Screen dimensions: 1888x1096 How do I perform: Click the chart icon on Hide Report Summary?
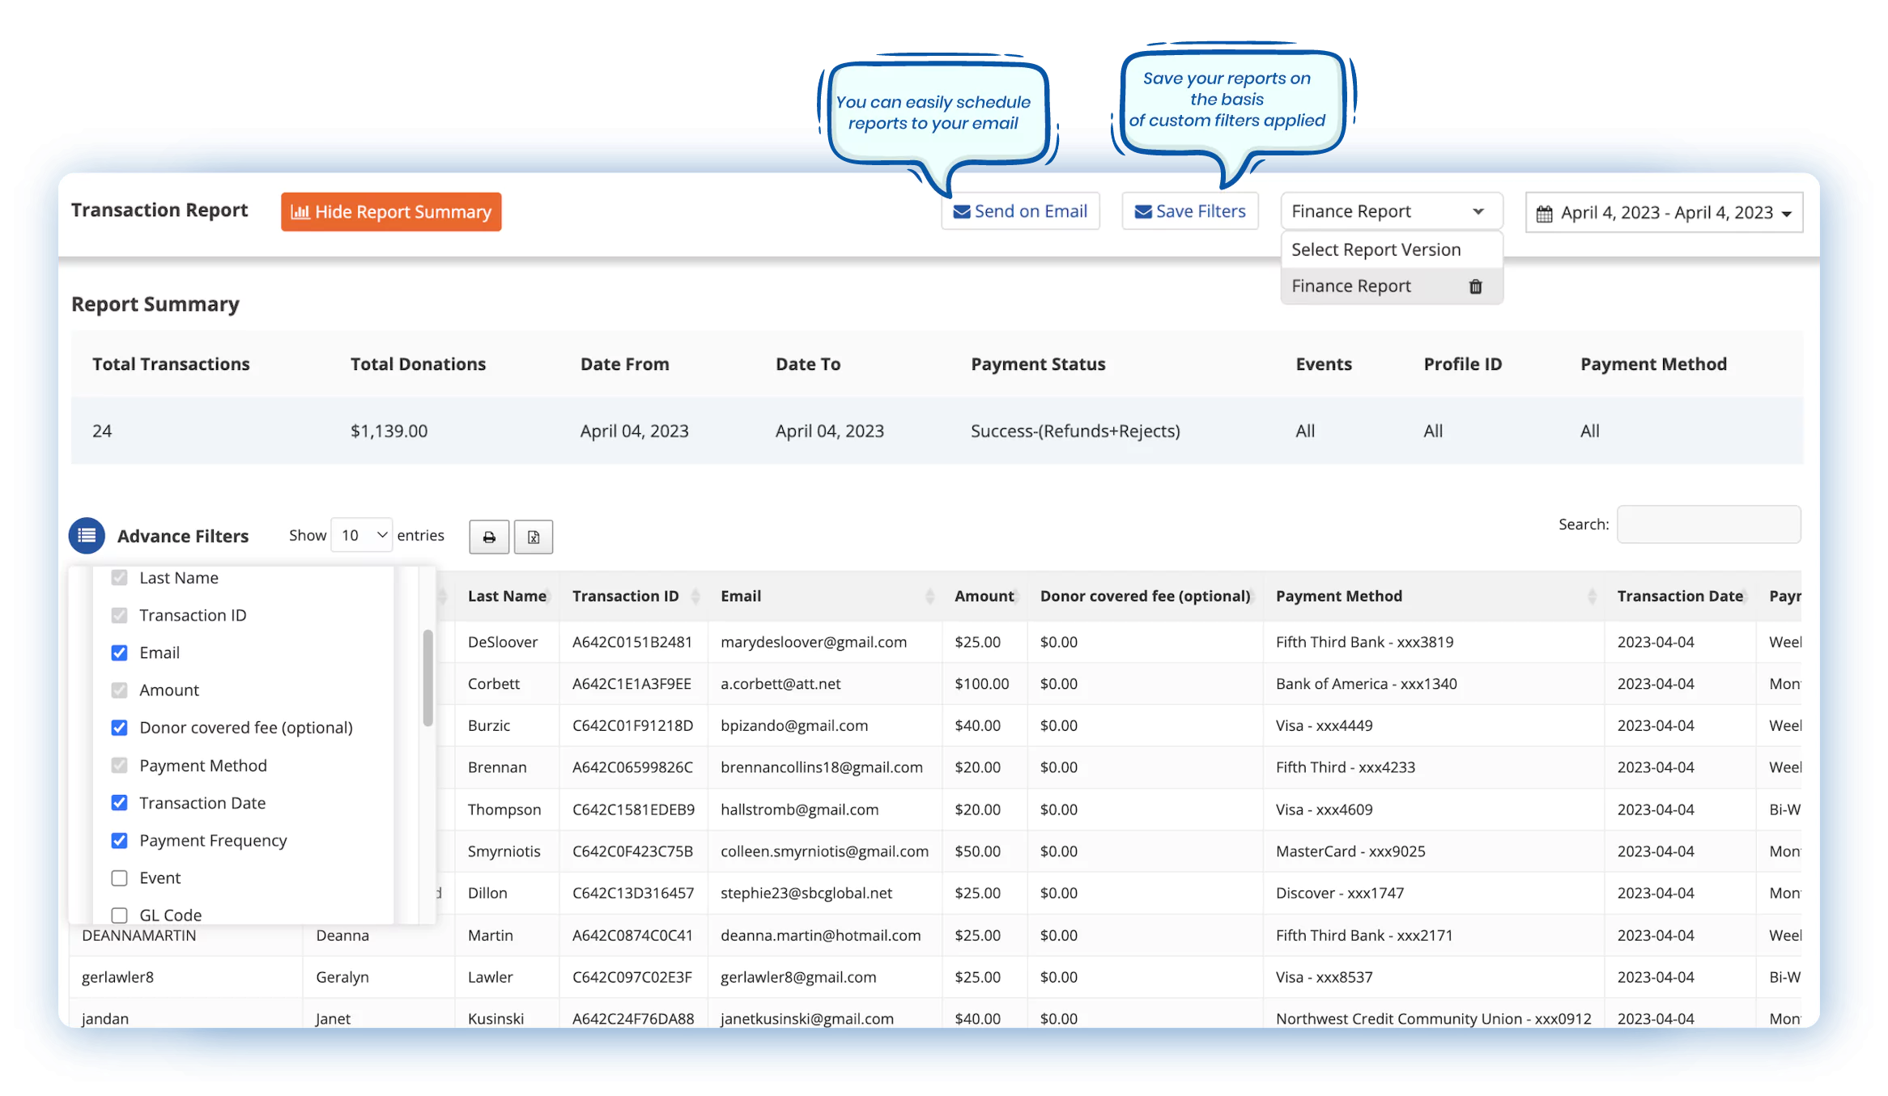coord(300,211)
